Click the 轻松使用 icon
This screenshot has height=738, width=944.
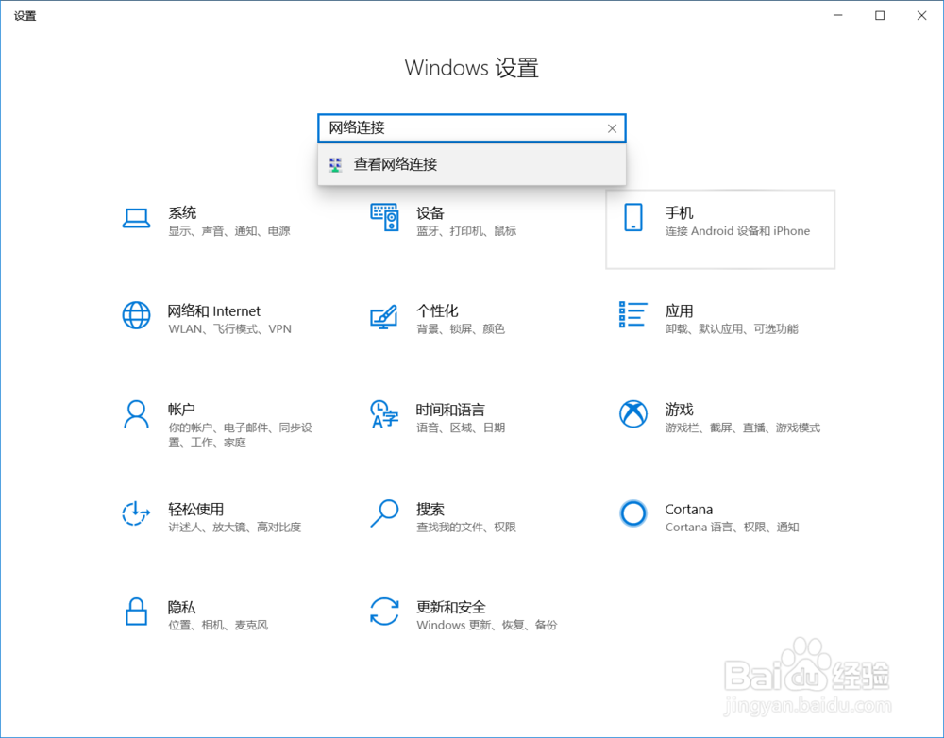tap(136, 513)
